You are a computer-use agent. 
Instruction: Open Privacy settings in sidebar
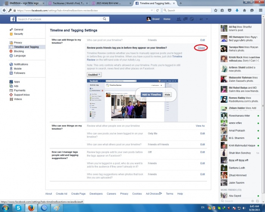(x=18, y=43)
